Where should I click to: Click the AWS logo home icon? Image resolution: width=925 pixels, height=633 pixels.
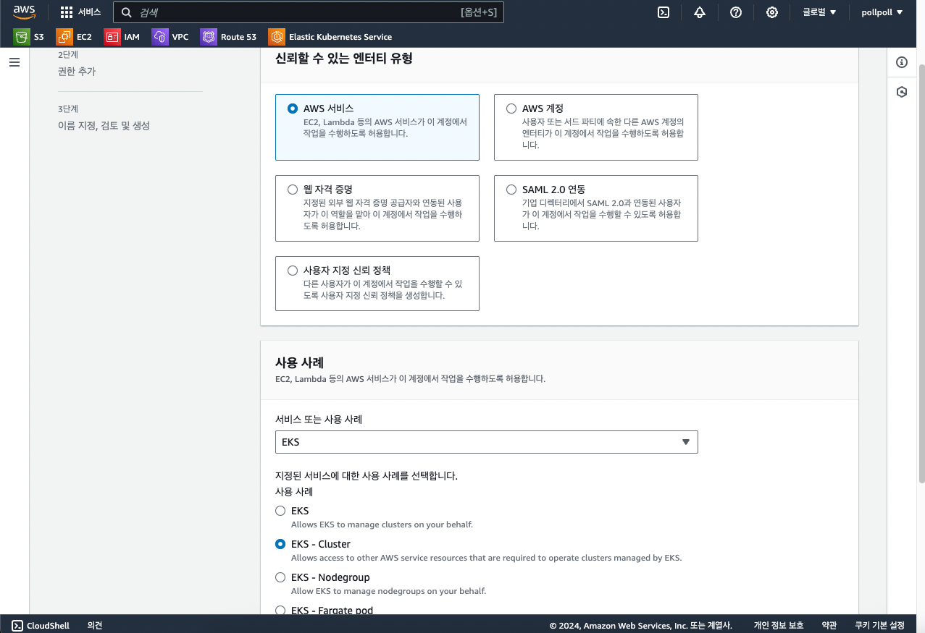click(24, 12)
